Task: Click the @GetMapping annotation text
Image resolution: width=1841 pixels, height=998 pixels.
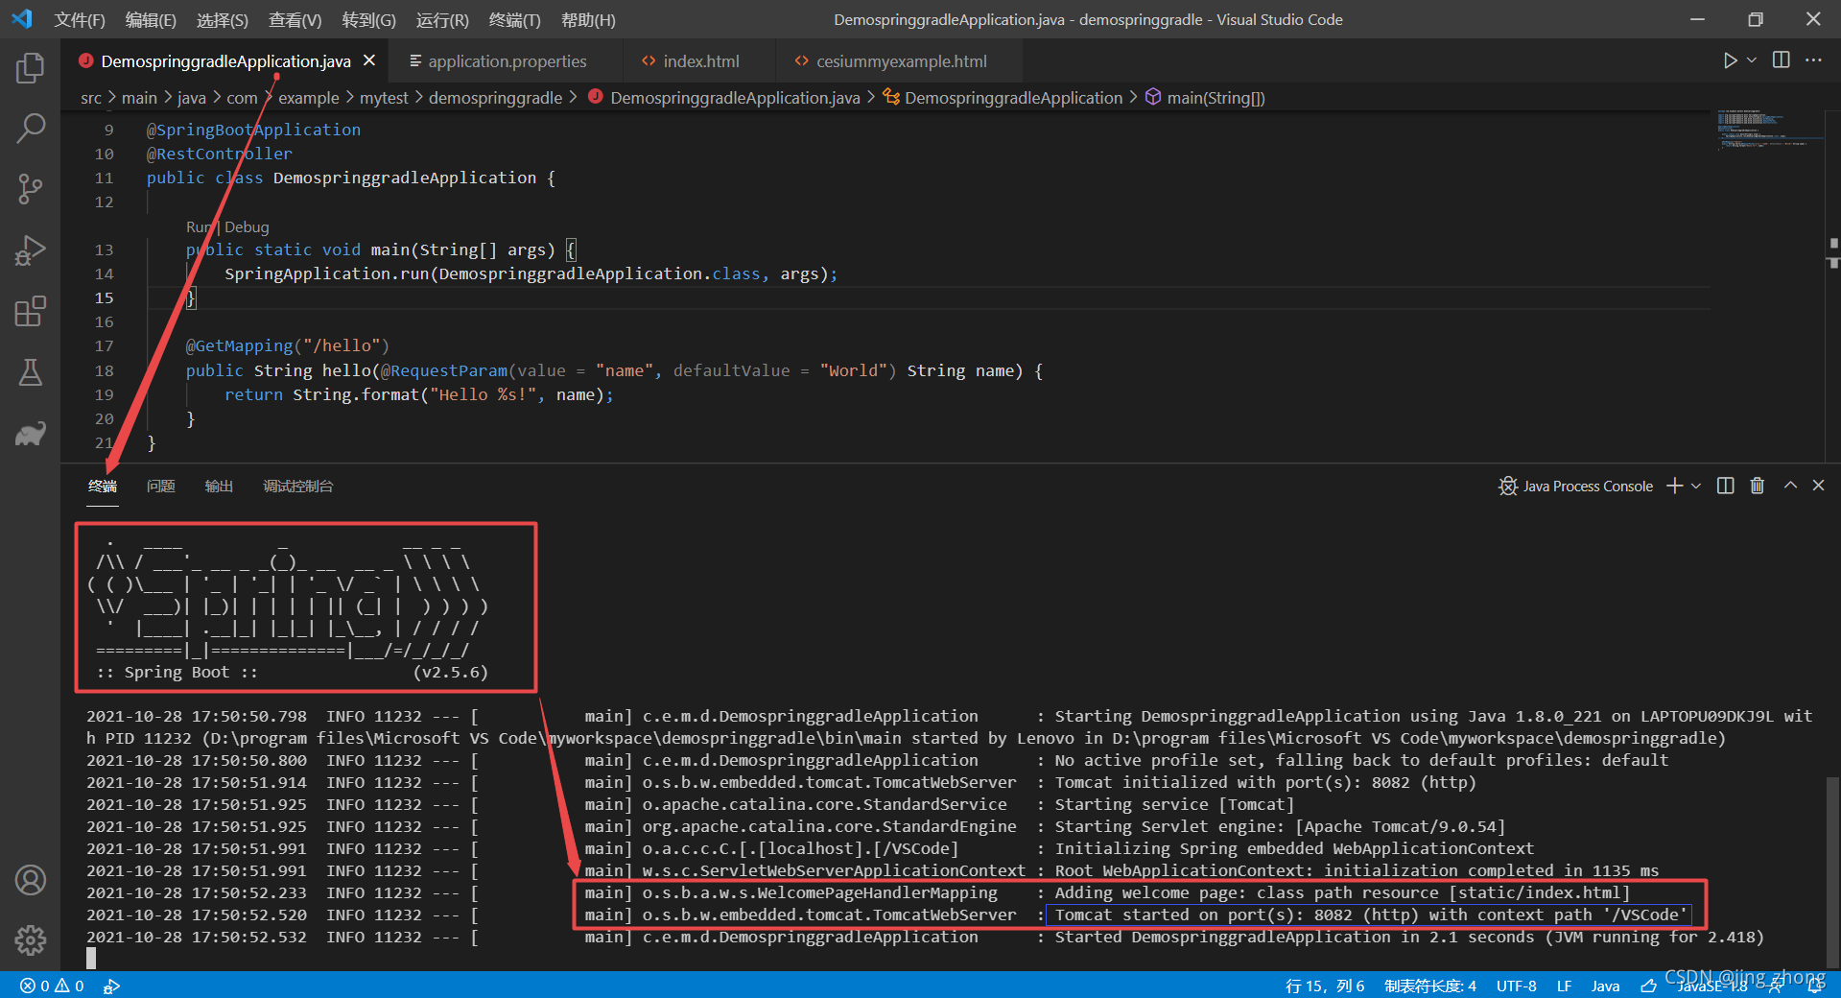Action: point(239,345)
